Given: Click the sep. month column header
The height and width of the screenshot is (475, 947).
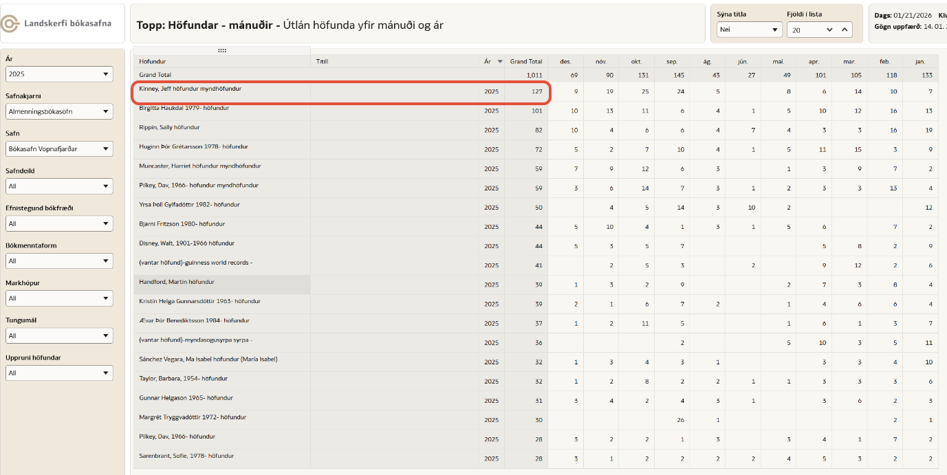Looking at the screenshot, I should tap(672, 61).
